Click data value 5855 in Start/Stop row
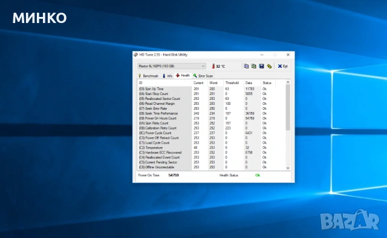 click(249, 94)
